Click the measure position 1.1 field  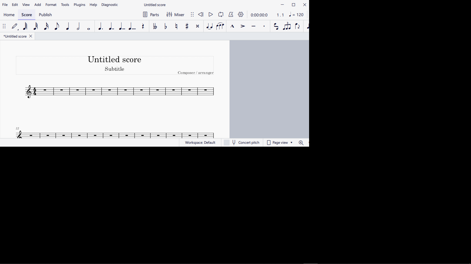pyautogui.click(x=280, y=15)
